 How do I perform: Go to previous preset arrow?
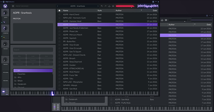coord(57,6)
